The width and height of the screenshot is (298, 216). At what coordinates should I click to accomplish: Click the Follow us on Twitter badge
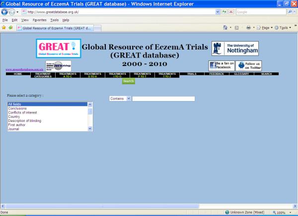248,66
